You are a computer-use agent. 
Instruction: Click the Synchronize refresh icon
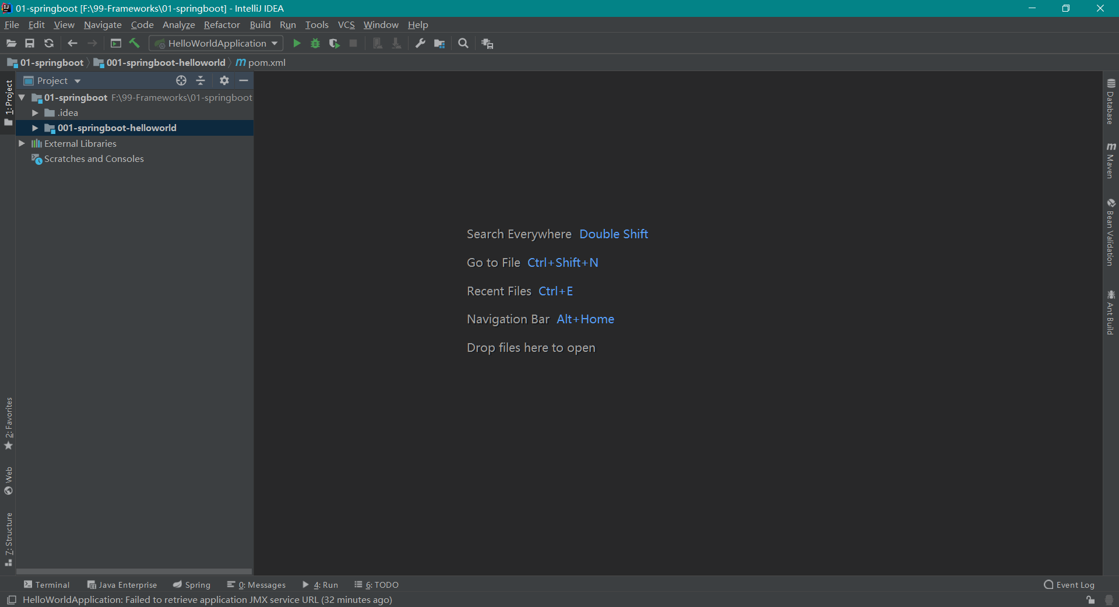(x=49, y=43)
